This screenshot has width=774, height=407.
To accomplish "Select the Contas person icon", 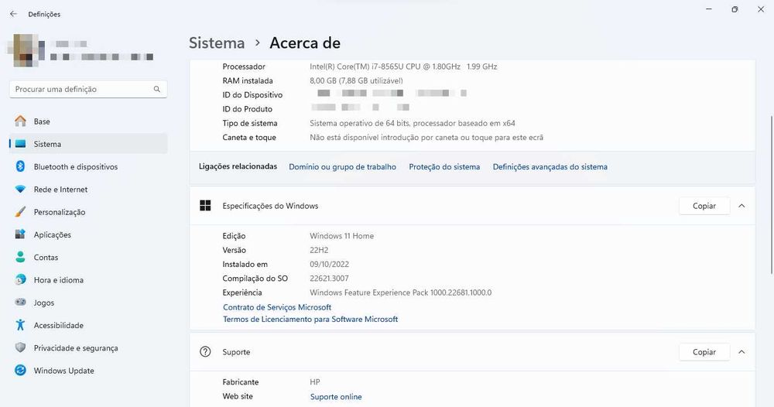I will click(x=20, y=257).
